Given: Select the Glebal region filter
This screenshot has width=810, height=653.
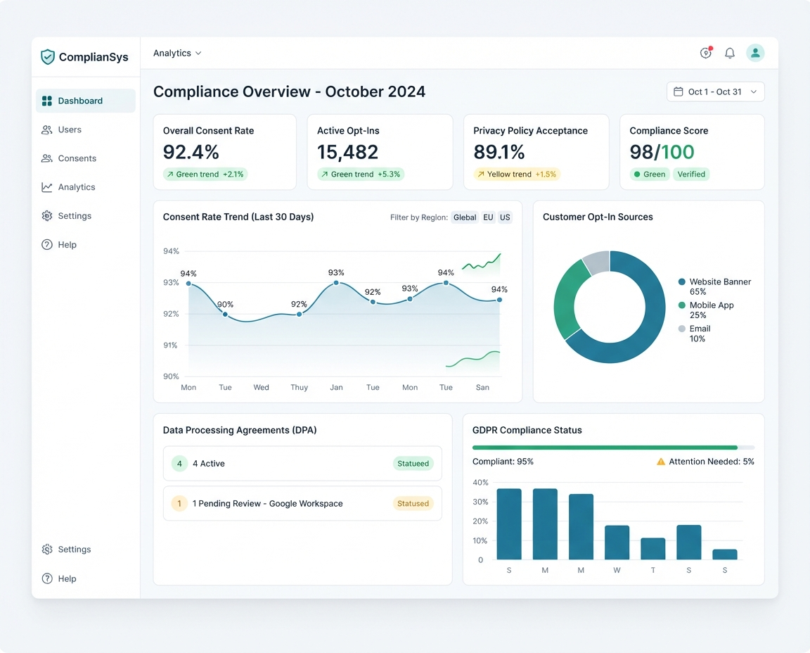Looking at the screenshot, I should tap(464, 217).
